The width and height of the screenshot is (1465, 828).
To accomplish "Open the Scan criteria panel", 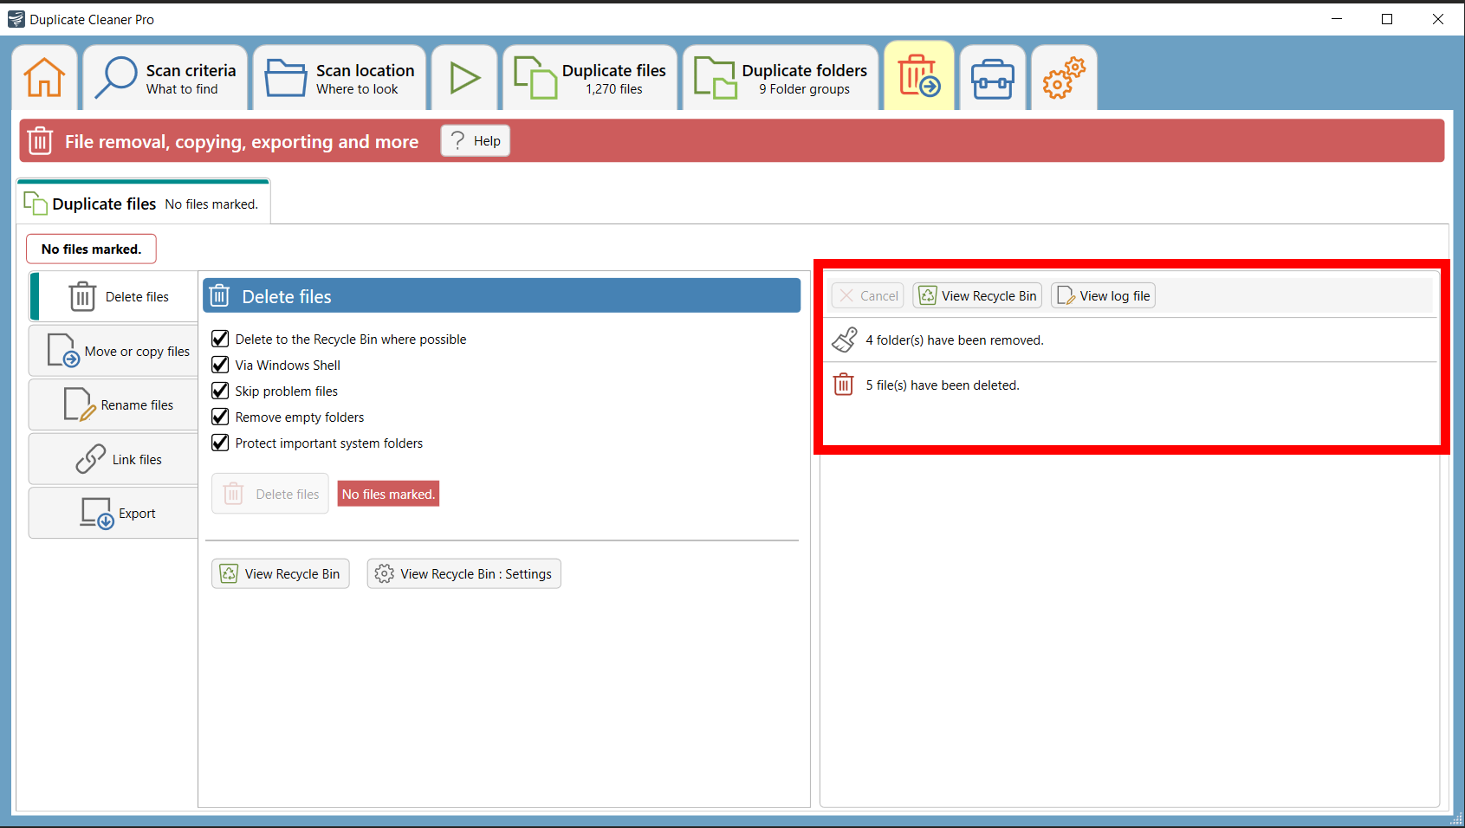I will (165, 77).
